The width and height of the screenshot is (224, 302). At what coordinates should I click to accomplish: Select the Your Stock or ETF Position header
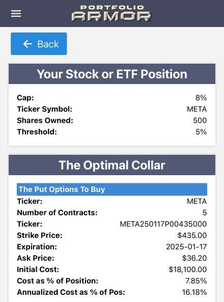[112, 74]
